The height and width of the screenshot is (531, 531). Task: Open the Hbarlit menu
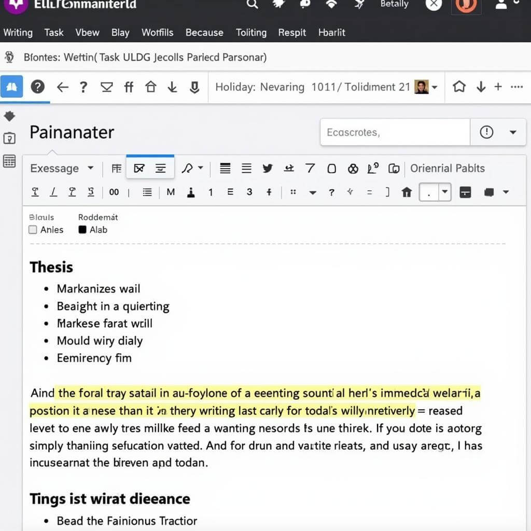click(x=332, y=33)
